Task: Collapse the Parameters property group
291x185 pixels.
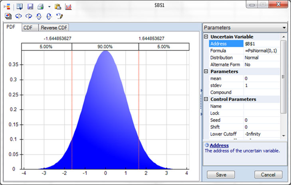Action: point(206,72)
